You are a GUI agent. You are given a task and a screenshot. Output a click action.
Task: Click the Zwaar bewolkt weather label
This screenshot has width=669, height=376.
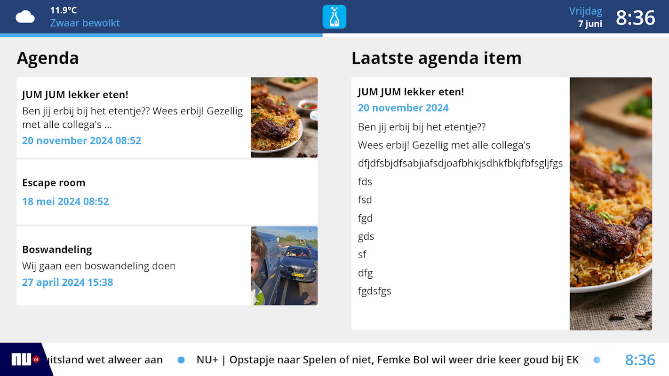[85, 23]
